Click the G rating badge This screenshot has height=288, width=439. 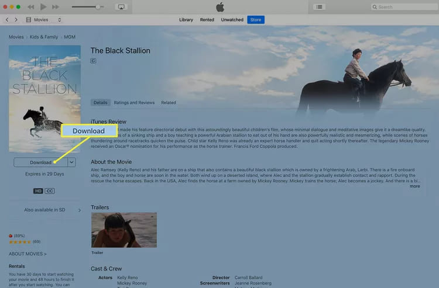tap(93, 61)
